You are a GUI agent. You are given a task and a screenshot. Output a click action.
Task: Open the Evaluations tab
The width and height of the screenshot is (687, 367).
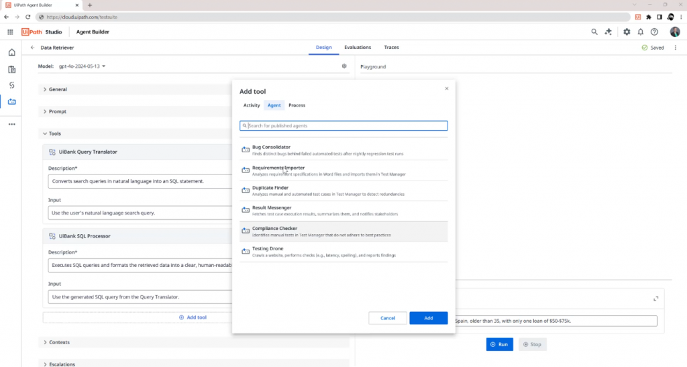tap(358, 48)
